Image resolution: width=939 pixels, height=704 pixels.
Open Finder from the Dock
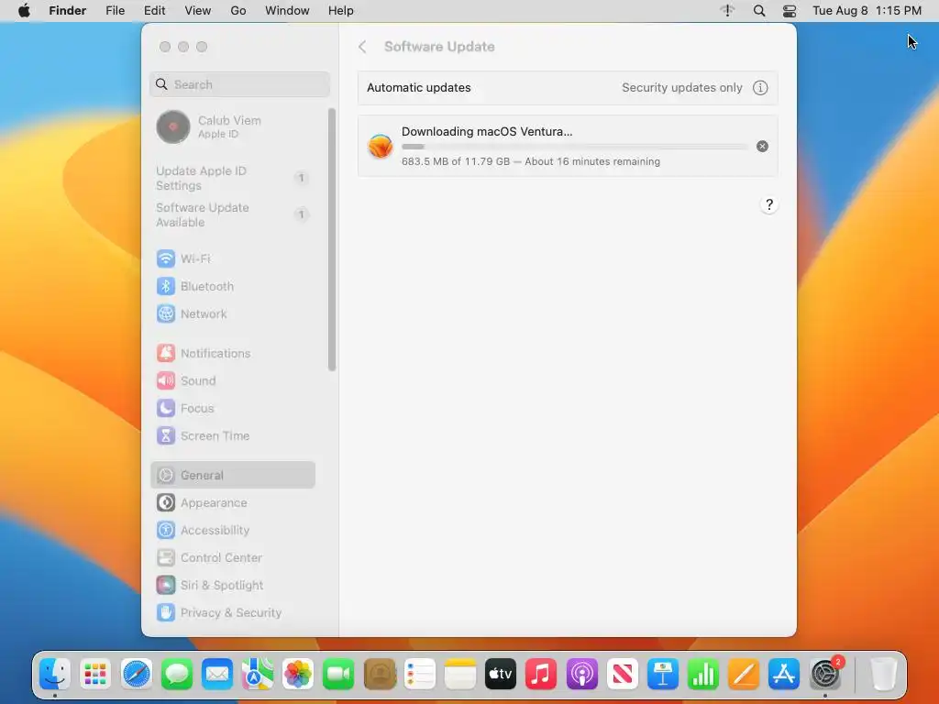click(x=55, y=675)
